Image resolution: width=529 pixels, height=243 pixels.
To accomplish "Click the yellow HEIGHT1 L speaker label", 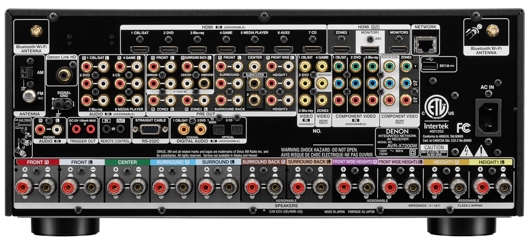I will (x=491, y=162).
